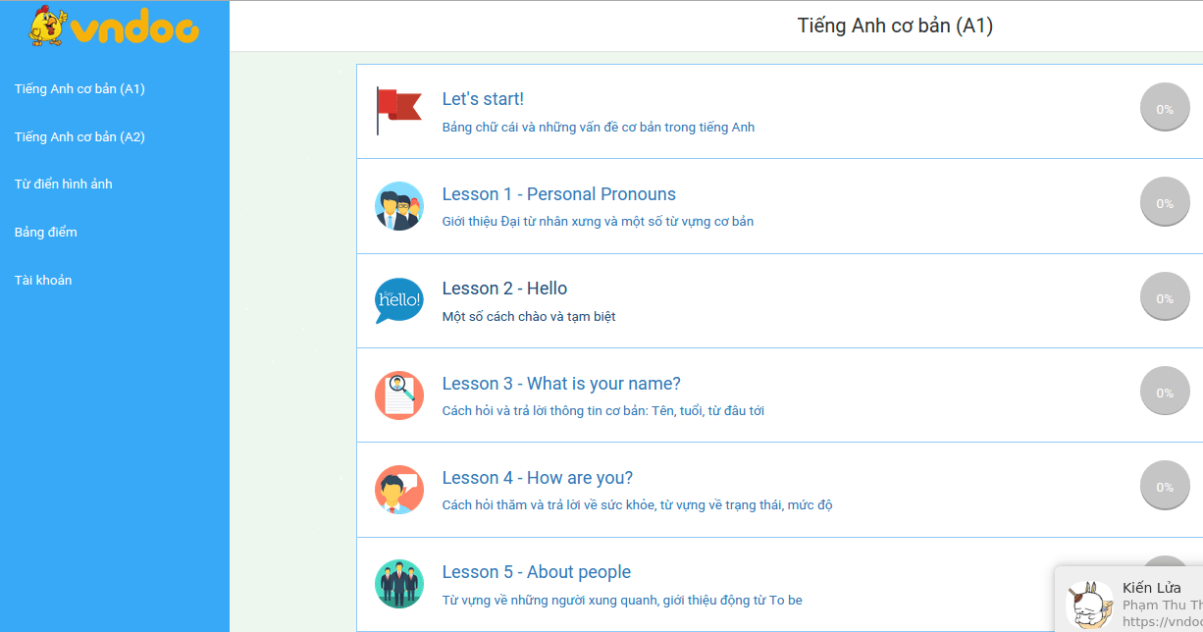Go to Bảng điểm in sidebar
Viewport: 1203px width, 632px height.
tap(46, 233)
